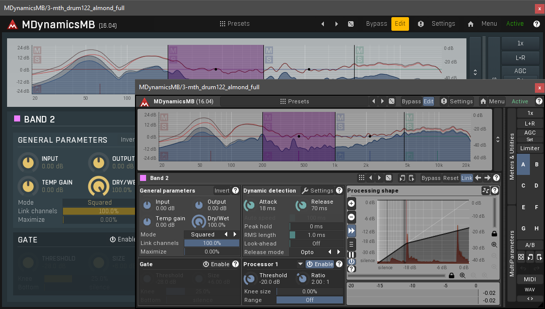Open Dynamic detection Settings wrench
This screenshot has width=545, height=309.
317,191
